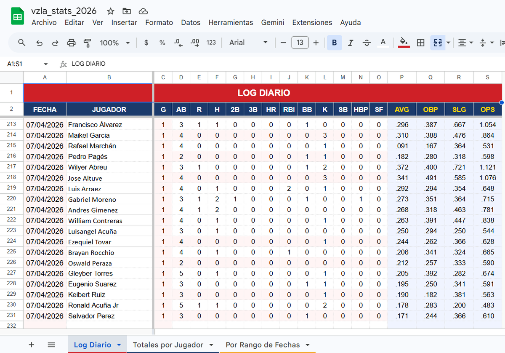Show the all sheets list icon
Viewport: 505px width, 353px height.
pyautogui.click(x=51, y=345)
